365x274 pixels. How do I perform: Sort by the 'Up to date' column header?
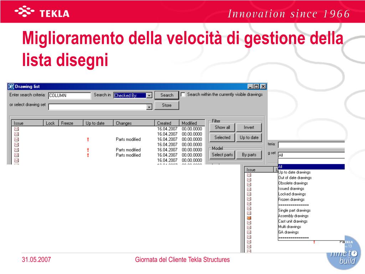coord(98,123)
